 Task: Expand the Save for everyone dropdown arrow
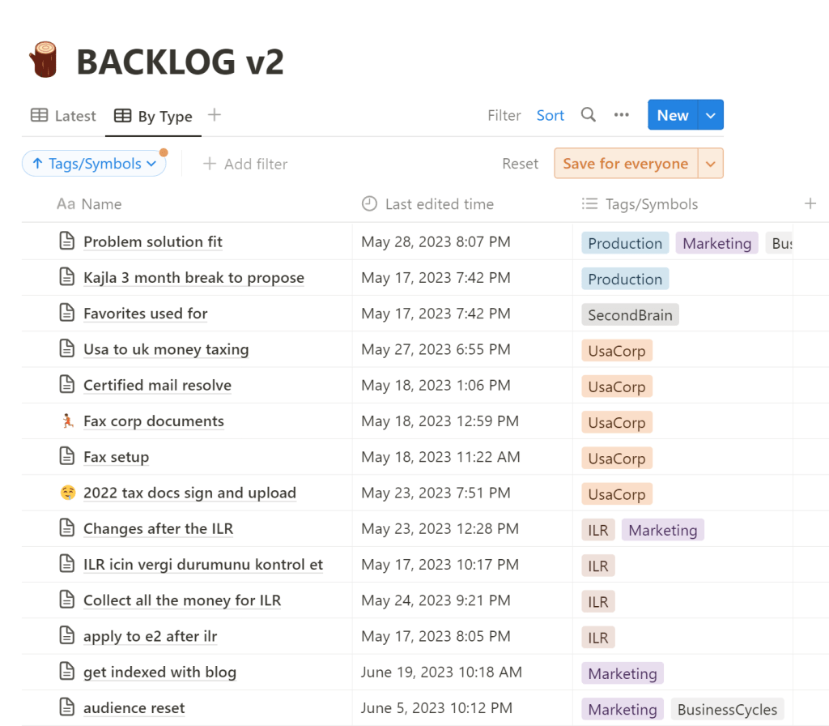point(711,164)
